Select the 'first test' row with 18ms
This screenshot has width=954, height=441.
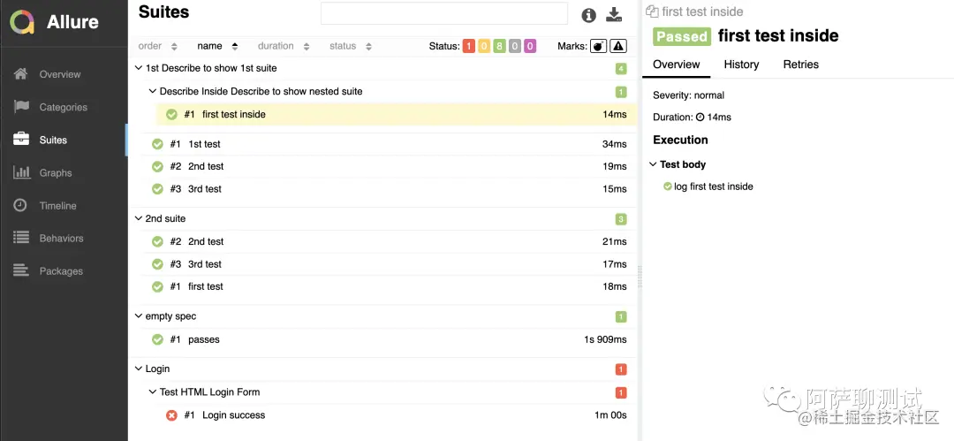click(x=390, y=286)
